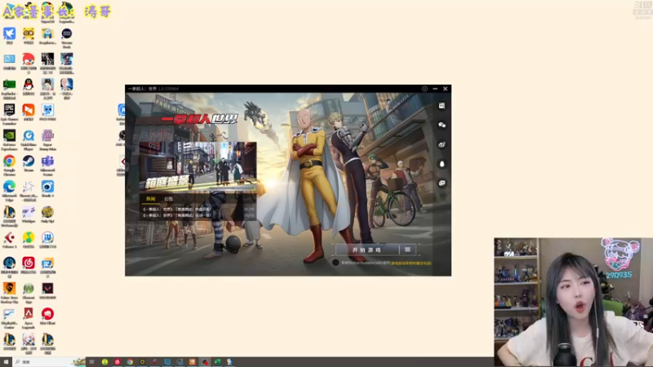Switch to the 新闻 news tab

click(150, 199)
